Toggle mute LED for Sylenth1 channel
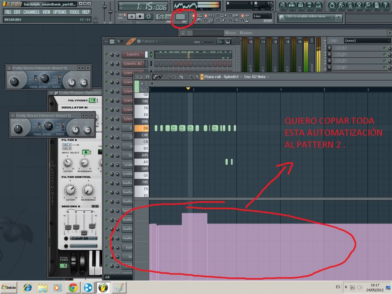This screenshot has height=294, width=392. pyautogui.click(x=106, y=55)
